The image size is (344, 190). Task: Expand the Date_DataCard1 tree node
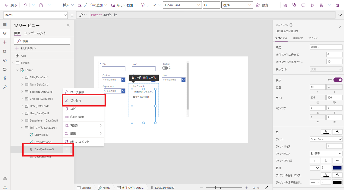click(22, 106)
